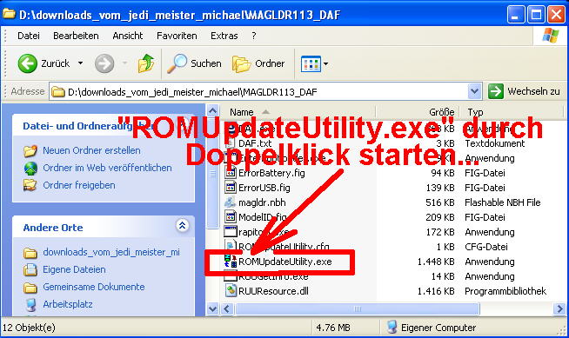Open the address bar dropdown
569x338 pixels.
pyautogui.click(x=474, y=91)
